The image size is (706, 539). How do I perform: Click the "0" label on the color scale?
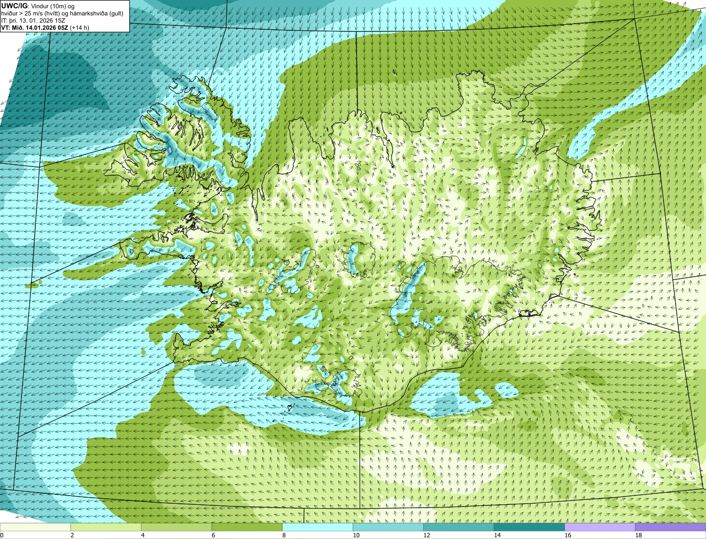2,535
